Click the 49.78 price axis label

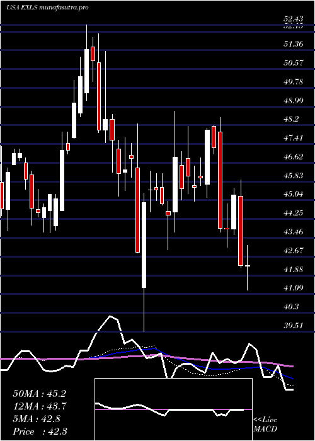pos(294,81)
